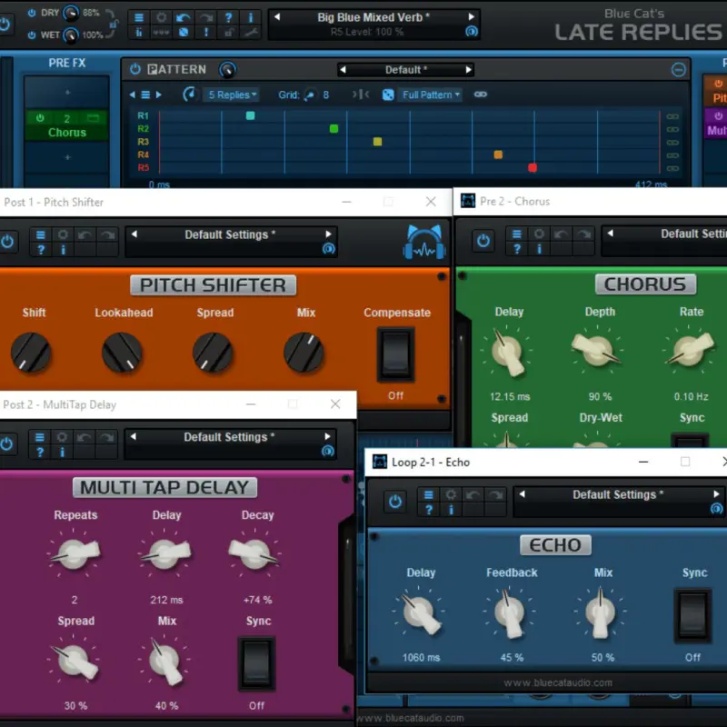The width and height of the screenshot is (727, 727).
Task: Click the wrench tool icon in main toolbar
Action: tap(251, 32)
